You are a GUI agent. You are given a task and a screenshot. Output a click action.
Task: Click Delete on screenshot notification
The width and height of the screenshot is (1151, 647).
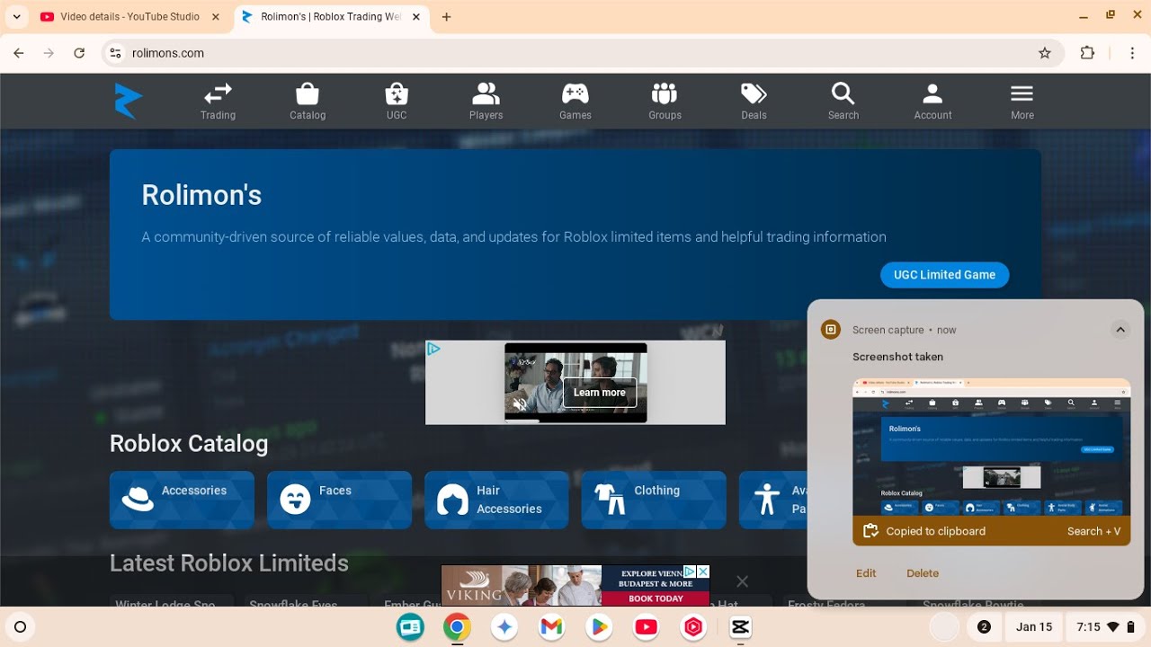[x=923, y=573]
